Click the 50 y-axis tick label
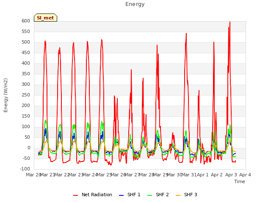Image resolution: width=271 pixels, height=203 pixels. [x=27, y=137]
